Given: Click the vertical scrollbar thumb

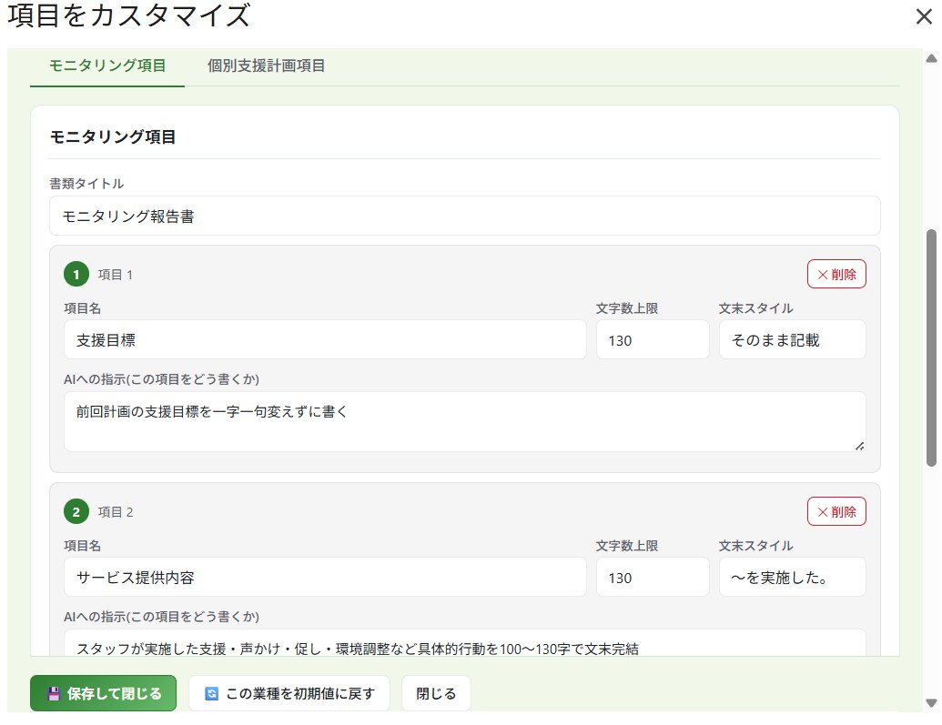Looking at the screenshot, I should (x=931, y=347).
